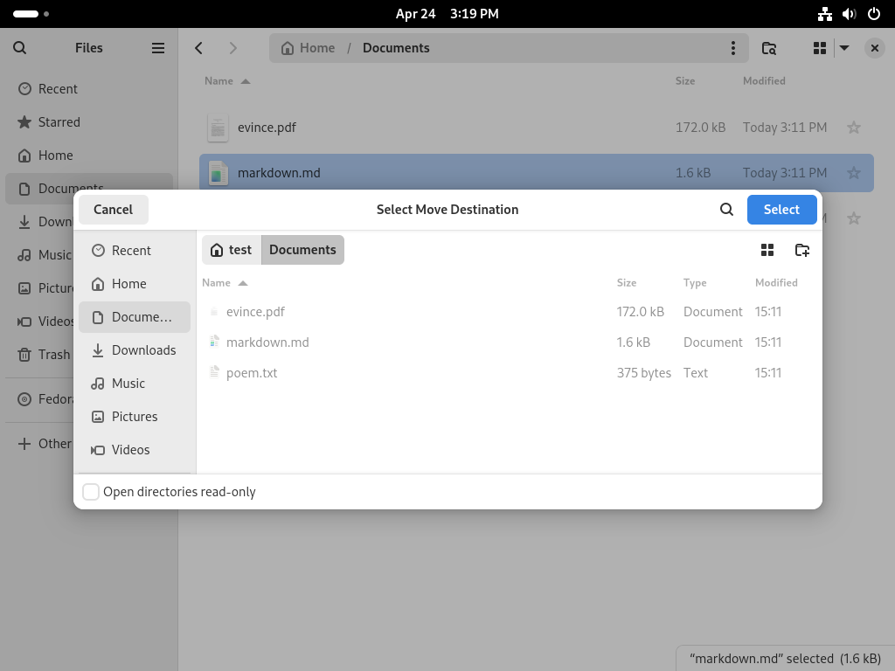The height and width of the screenshot is (671, 895).
Task: Expand the view options dropdown arrow in Files
Action: click(x=844, y=48)
